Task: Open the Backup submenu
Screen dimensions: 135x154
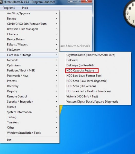Action: click(x=30, y=18)
